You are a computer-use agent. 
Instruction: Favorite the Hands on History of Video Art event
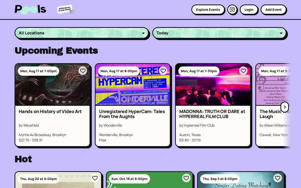[x=83, y=71]
